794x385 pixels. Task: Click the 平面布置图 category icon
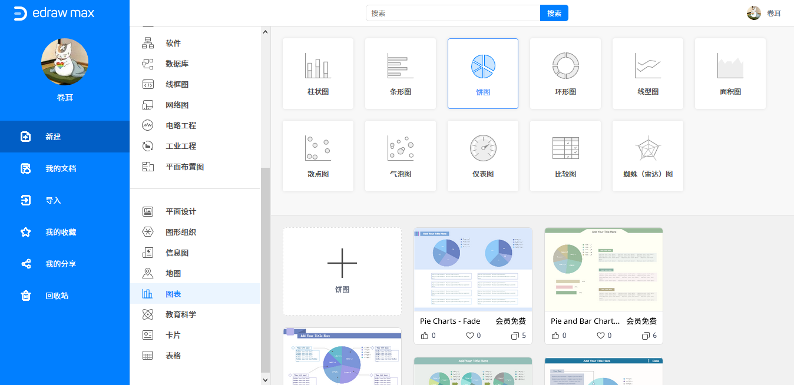coord(148,167)
